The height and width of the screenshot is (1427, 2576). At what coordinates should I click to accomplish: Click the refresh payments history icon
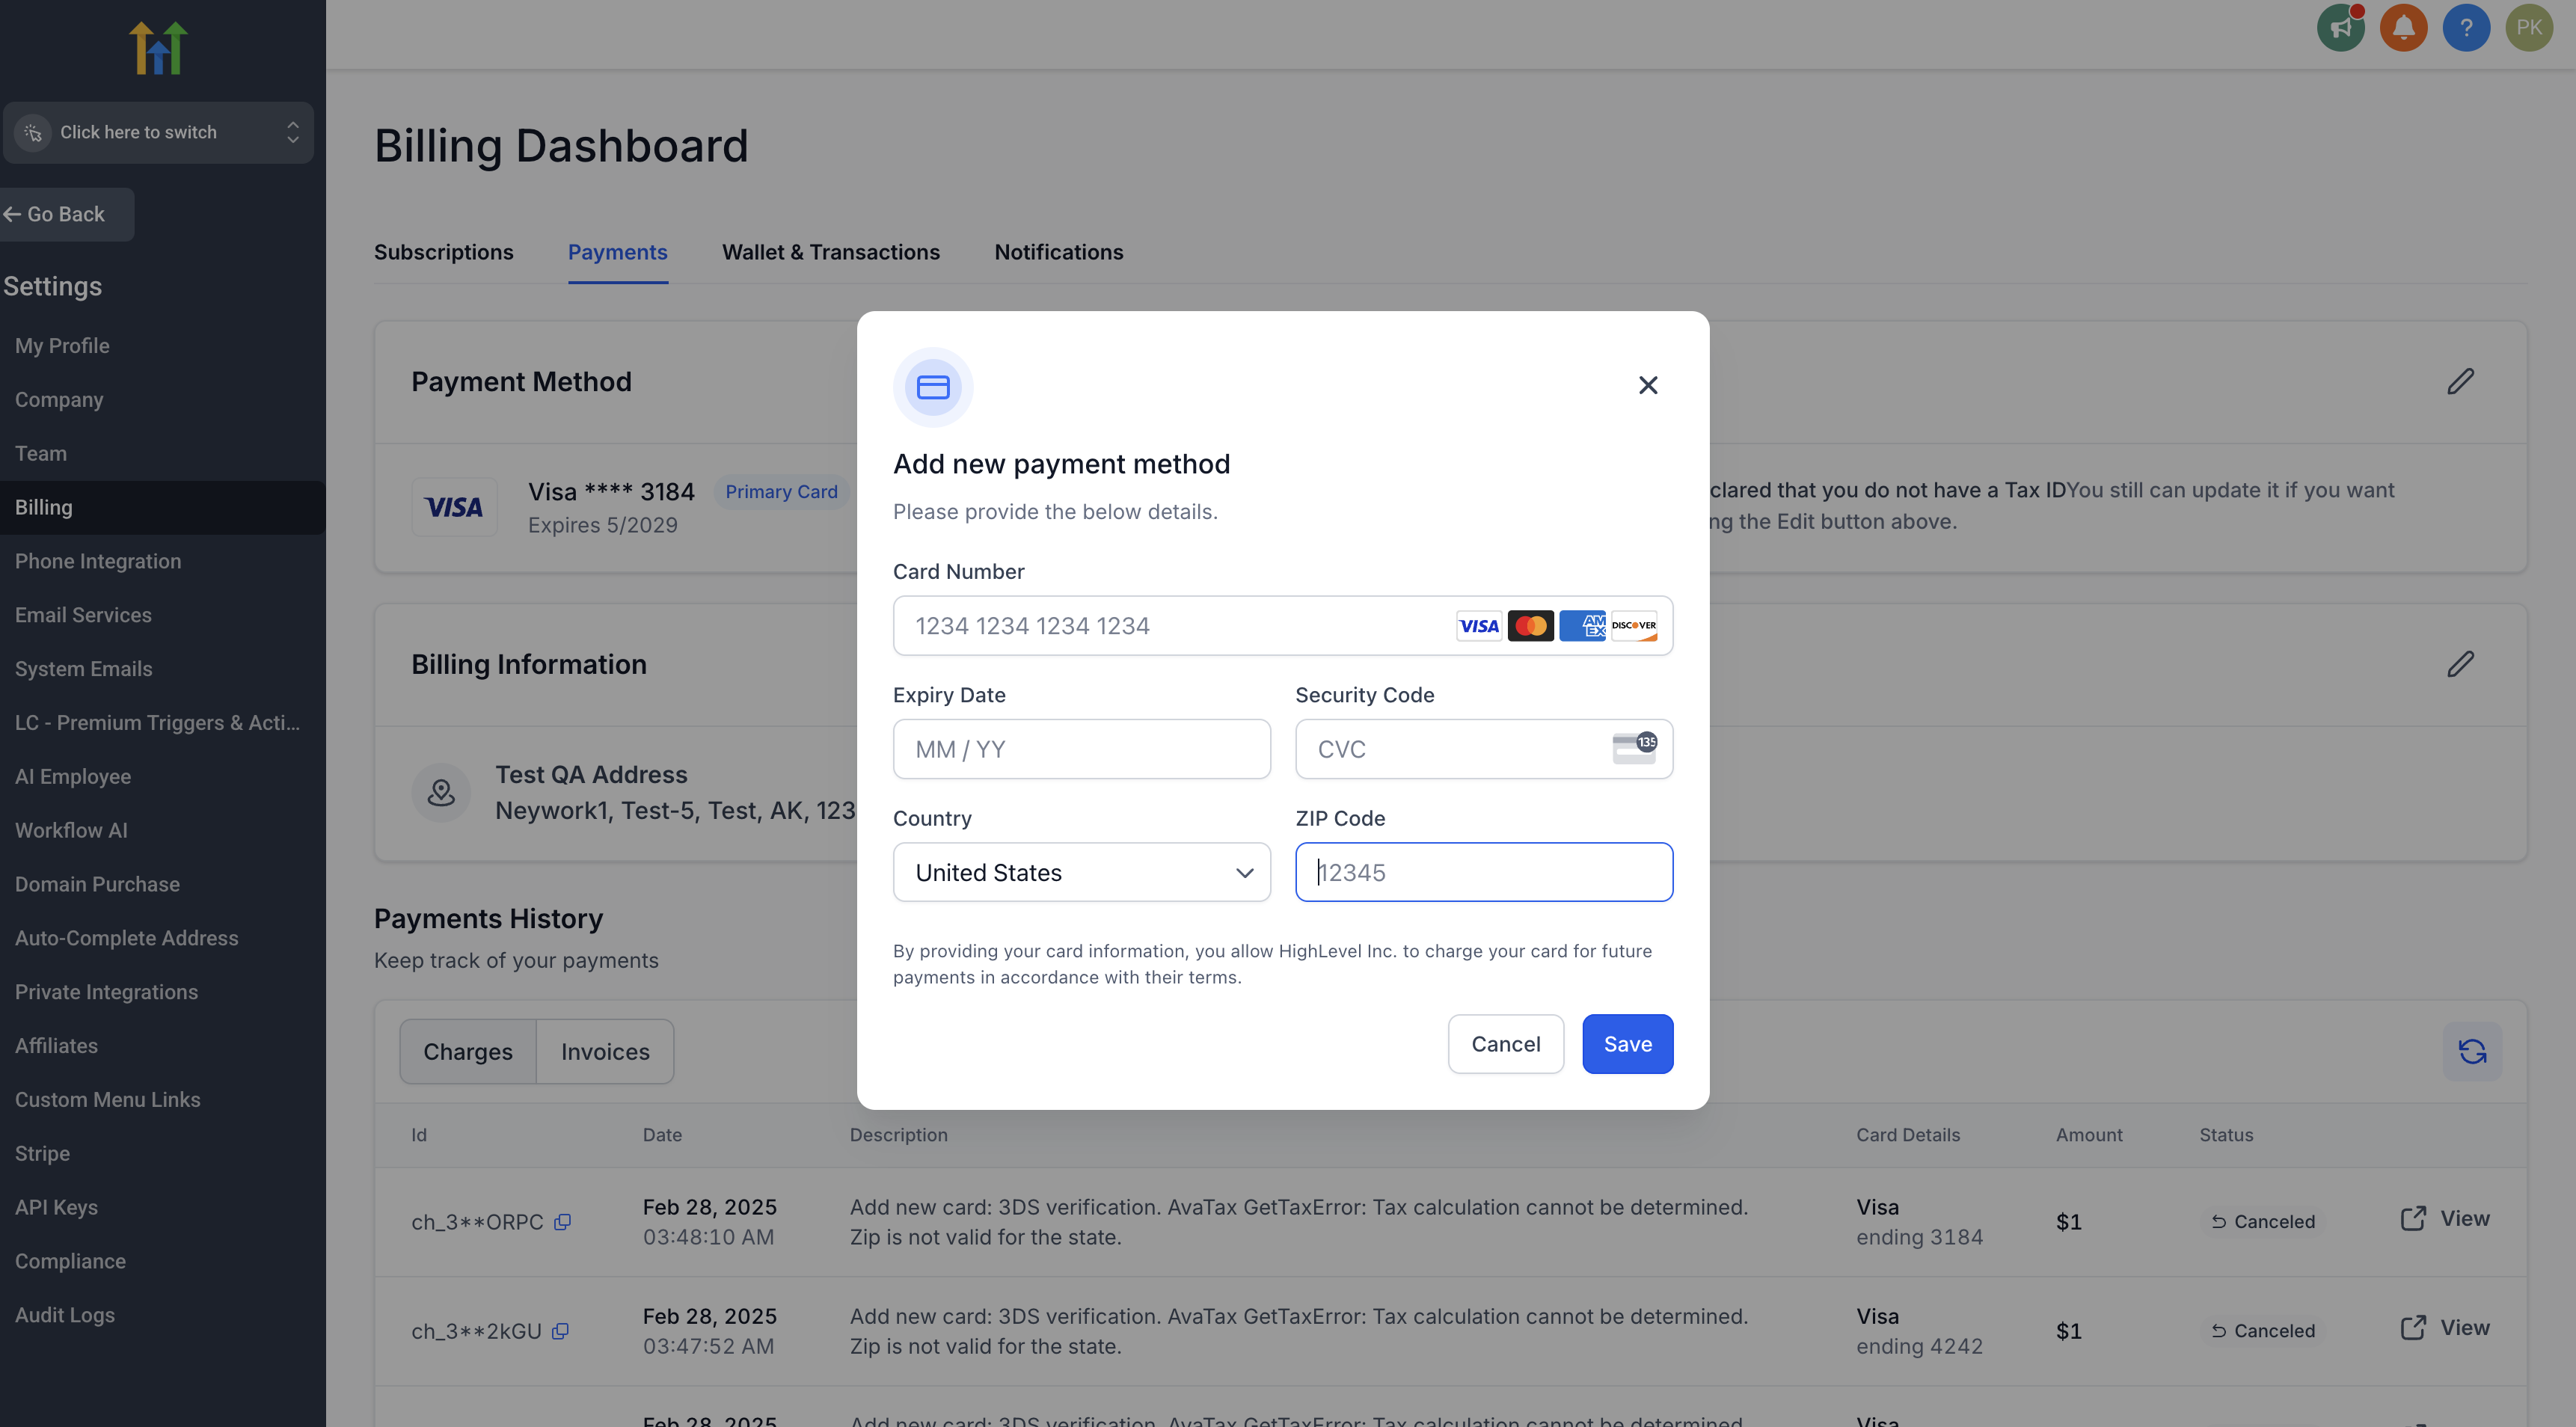pos(2472,1051)
